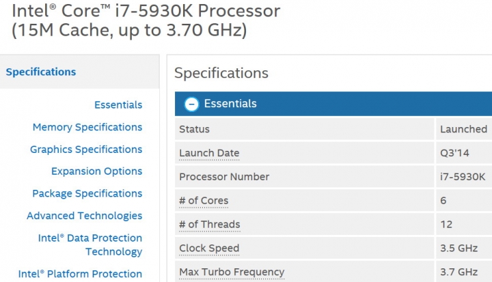492x282 pixels.
Task: Click the Status row label
Action: pyautogui.click(x=194, y=129)
